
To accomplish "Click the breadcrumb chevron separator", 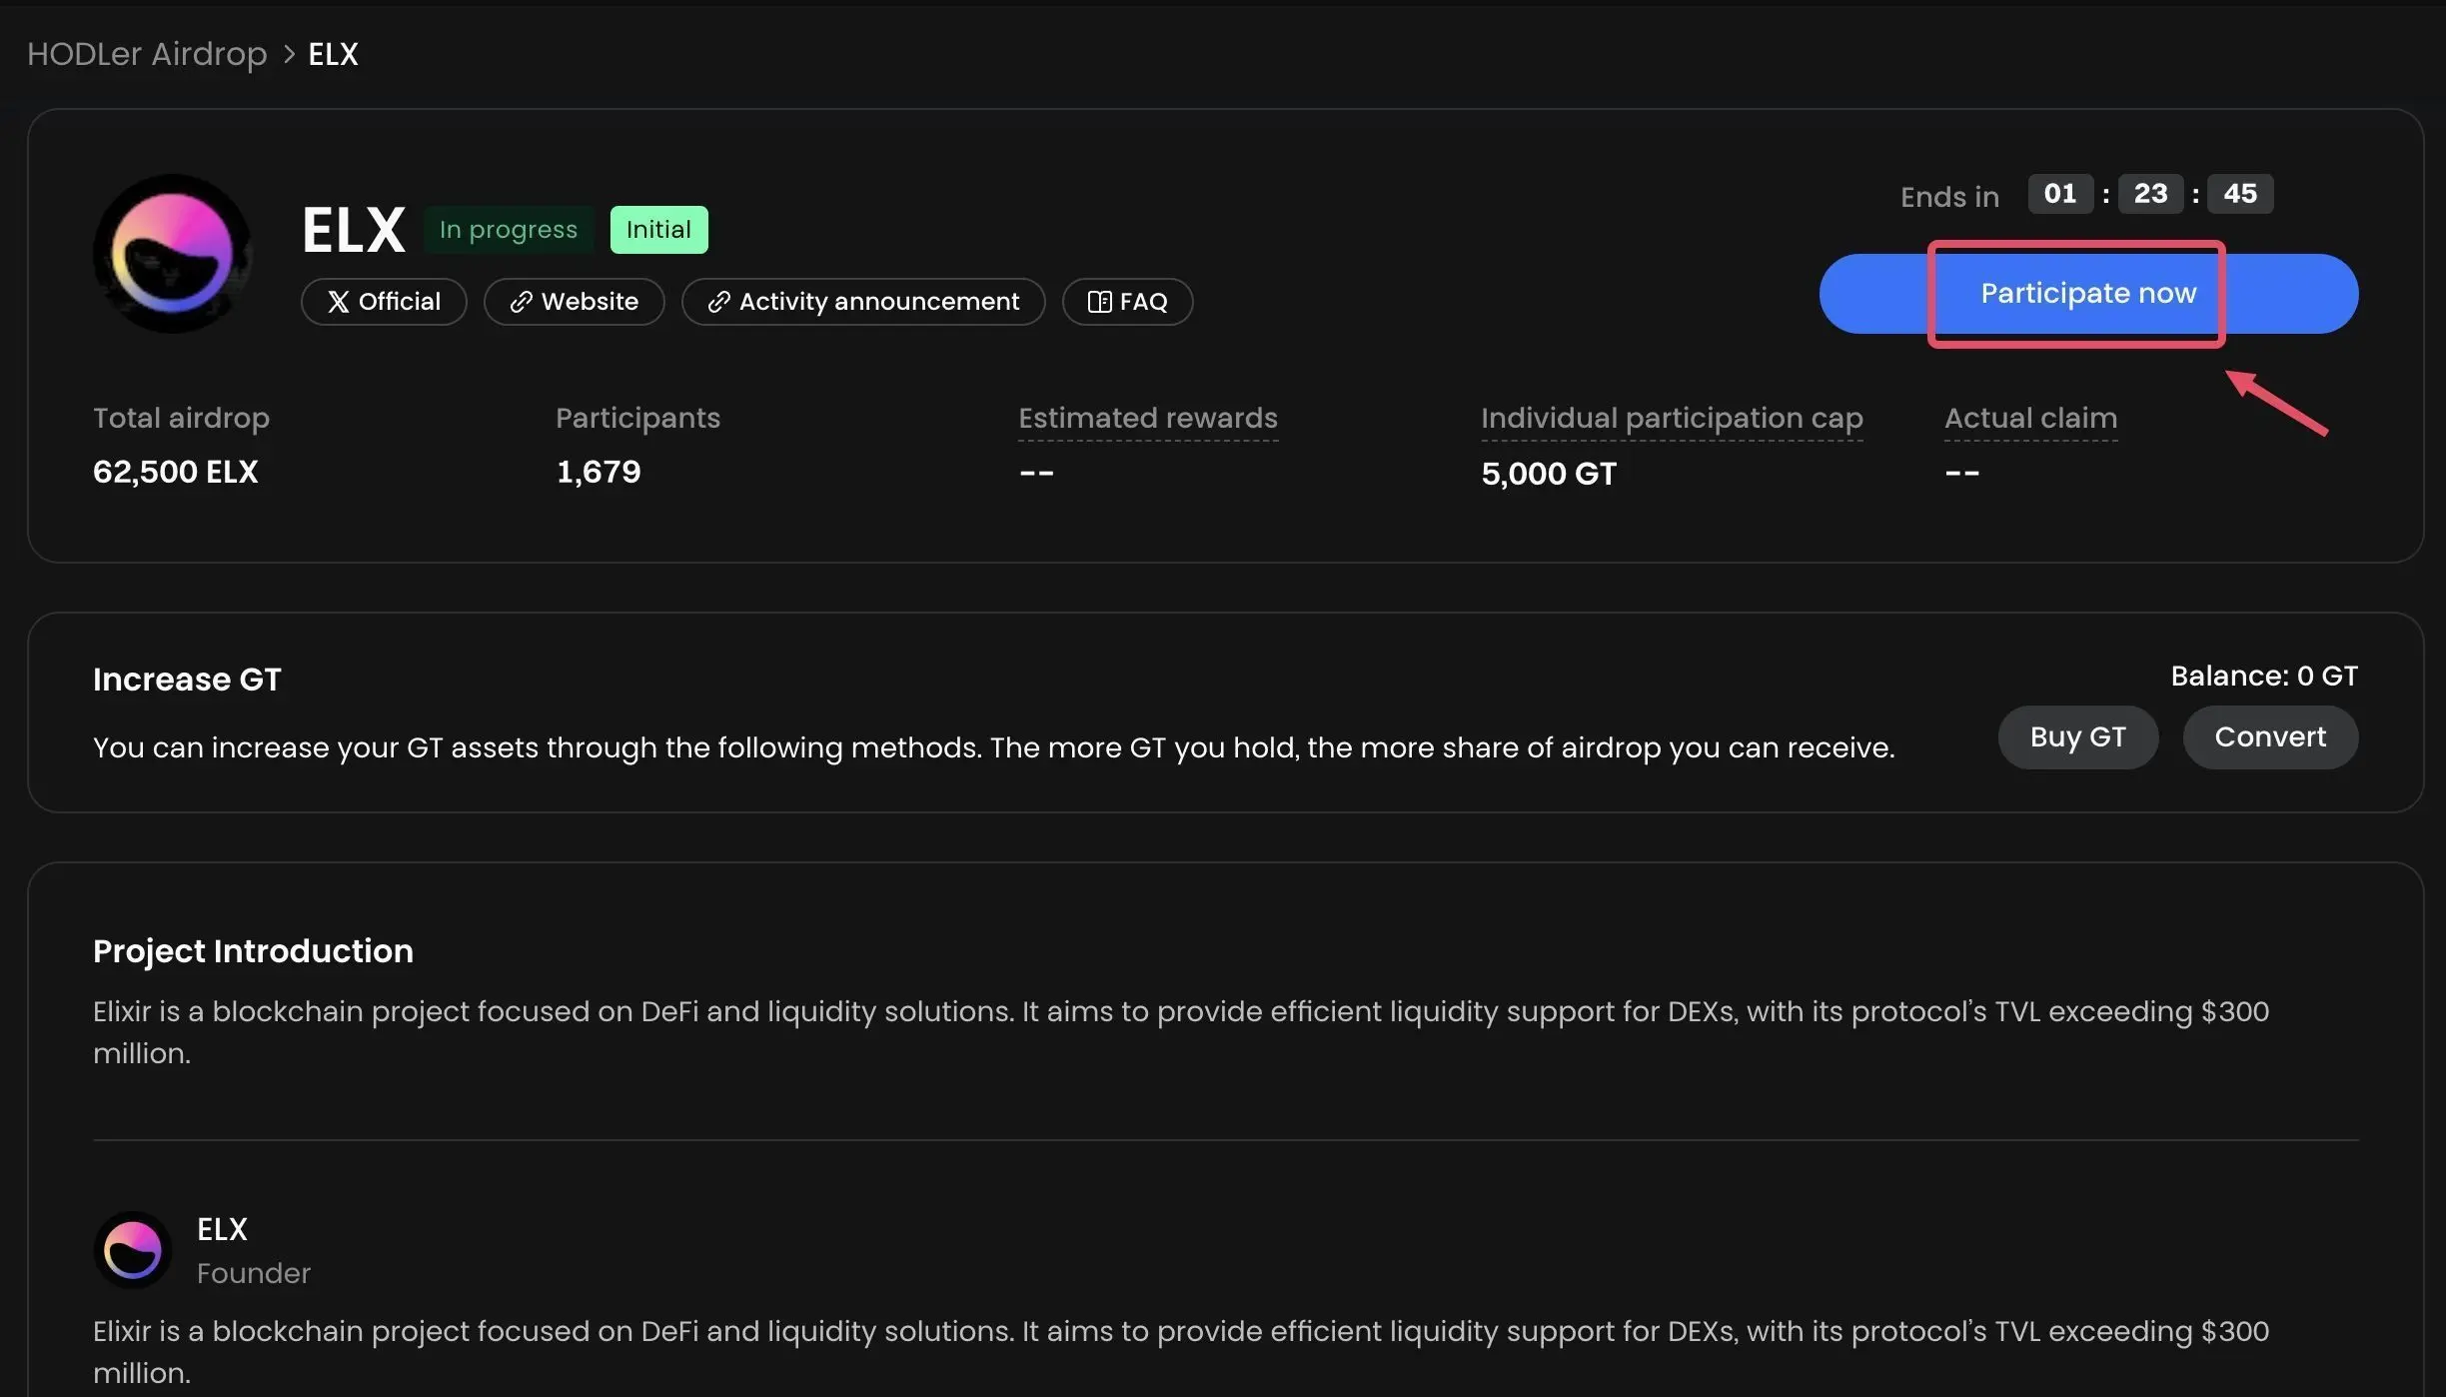I will pos(289,54).
